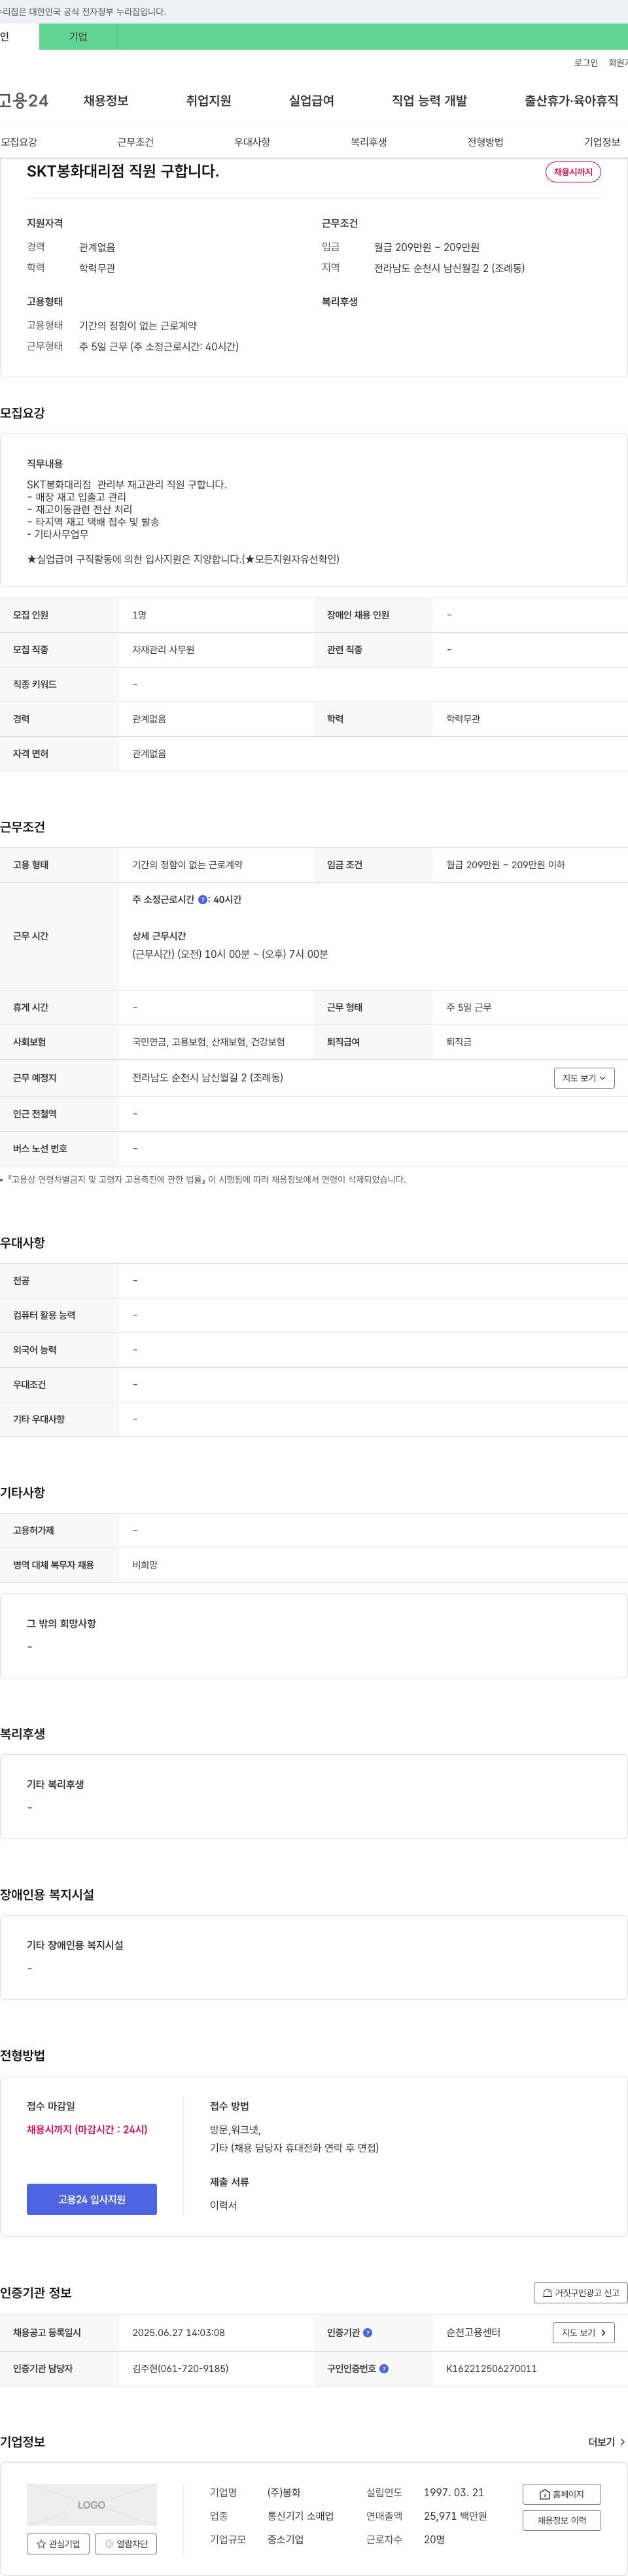The image size is (628, 2576).
Task: Add company to favorites with 관심기업 star button
Action: pos(58,2543)
